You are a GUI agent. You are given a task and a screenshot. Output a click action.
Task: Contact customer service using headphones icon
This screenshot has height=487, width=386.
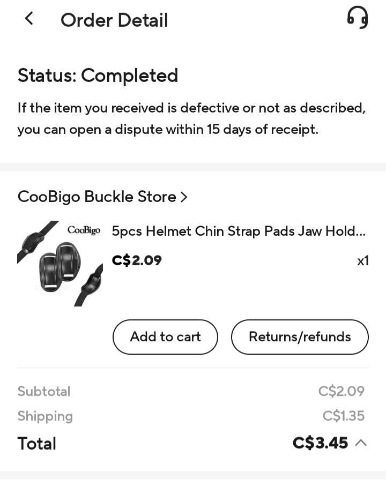tap(357, 18)
